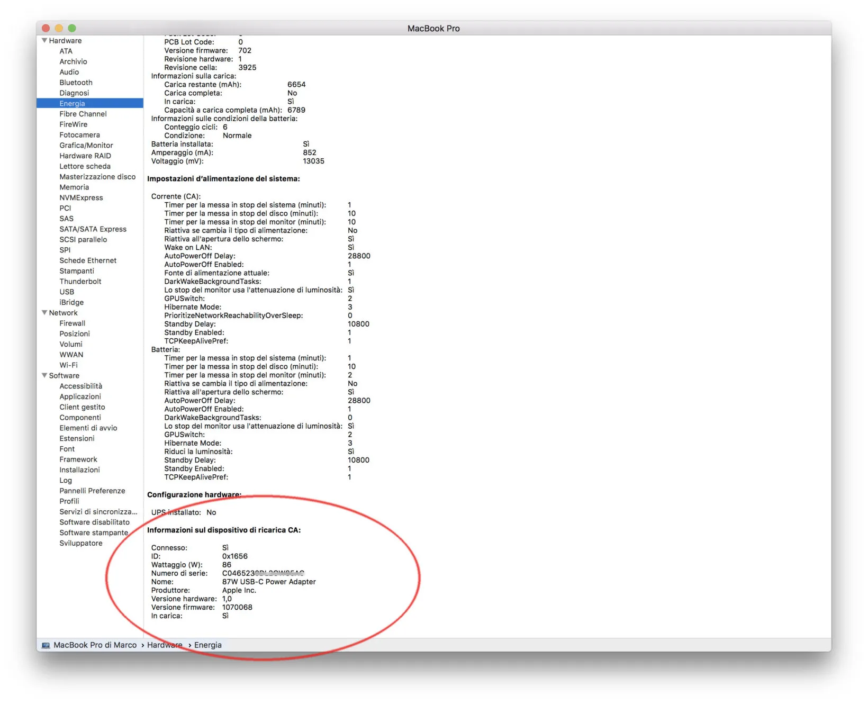This screenshot has width=868, height=704.
Task: Show Memoria information
Action: pyautogui.click(x=74, y=187)
